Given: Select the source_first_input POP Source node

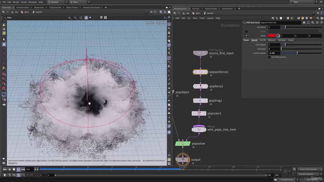Looking at the screenshot, I should (x=200, y=53).
